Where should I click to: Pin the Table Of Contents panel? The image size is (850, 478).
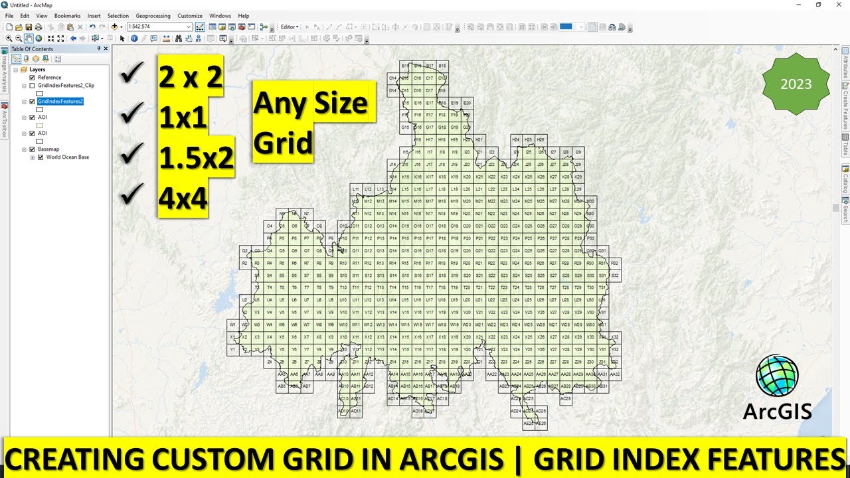pos(99,48)
